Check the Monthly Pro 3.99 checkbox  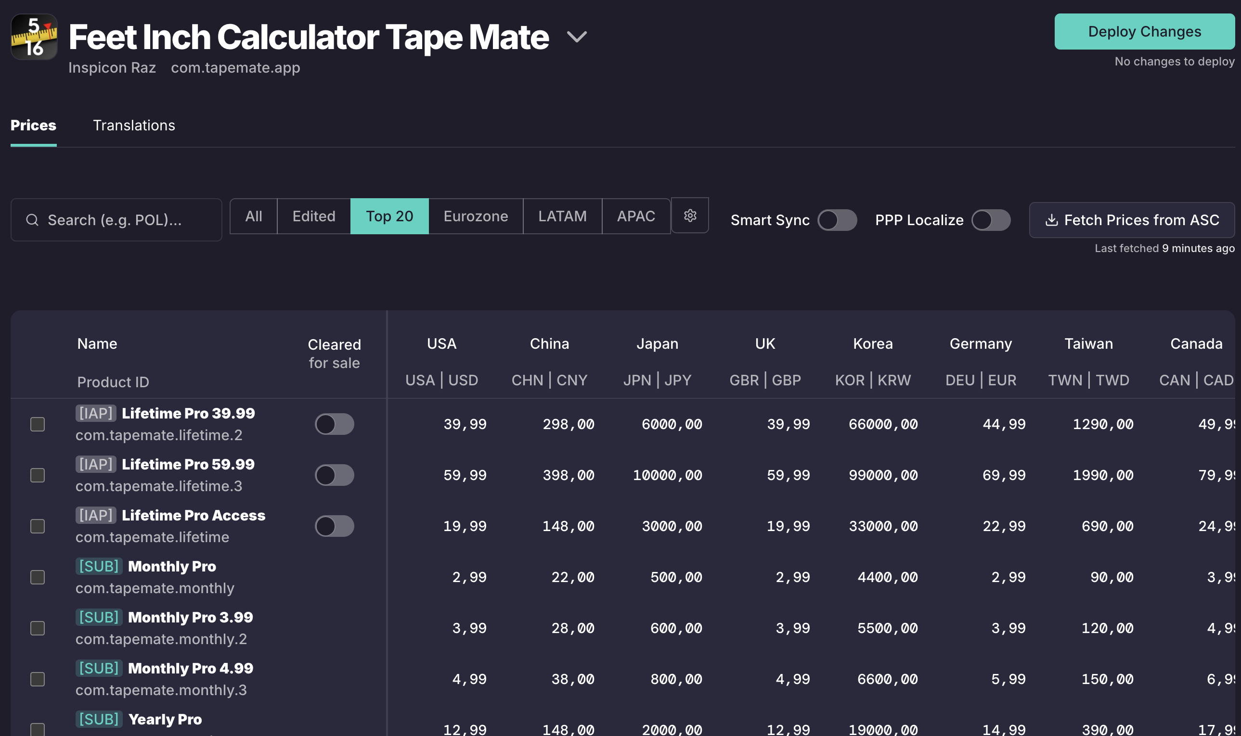pyautogui.click(x=38, y=628)
